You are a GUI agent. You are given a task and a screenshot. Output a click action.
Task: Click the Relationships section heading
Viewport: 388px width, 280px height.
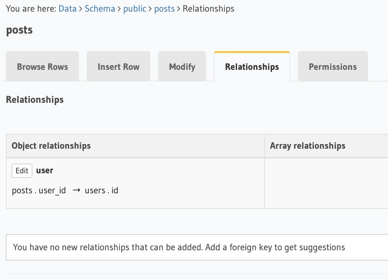pyautogui.click(x=34, y=100)
